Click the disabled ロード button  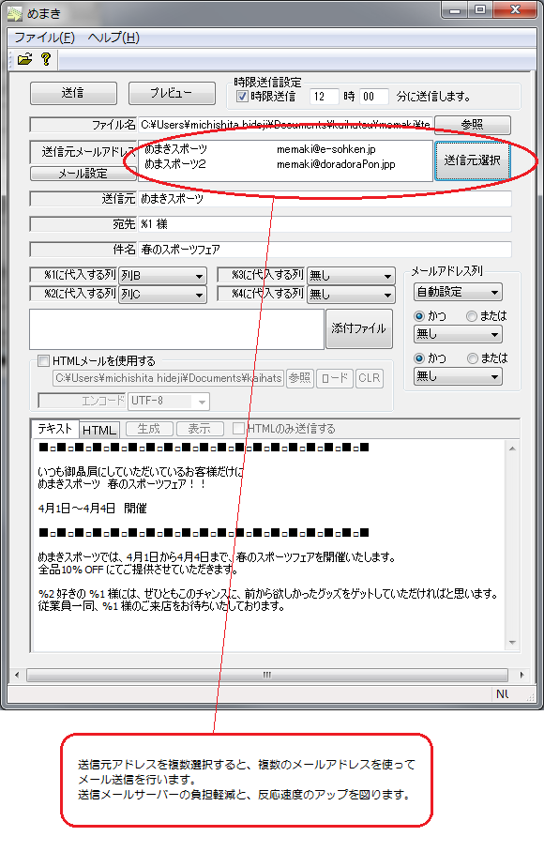tap(334, 377)
